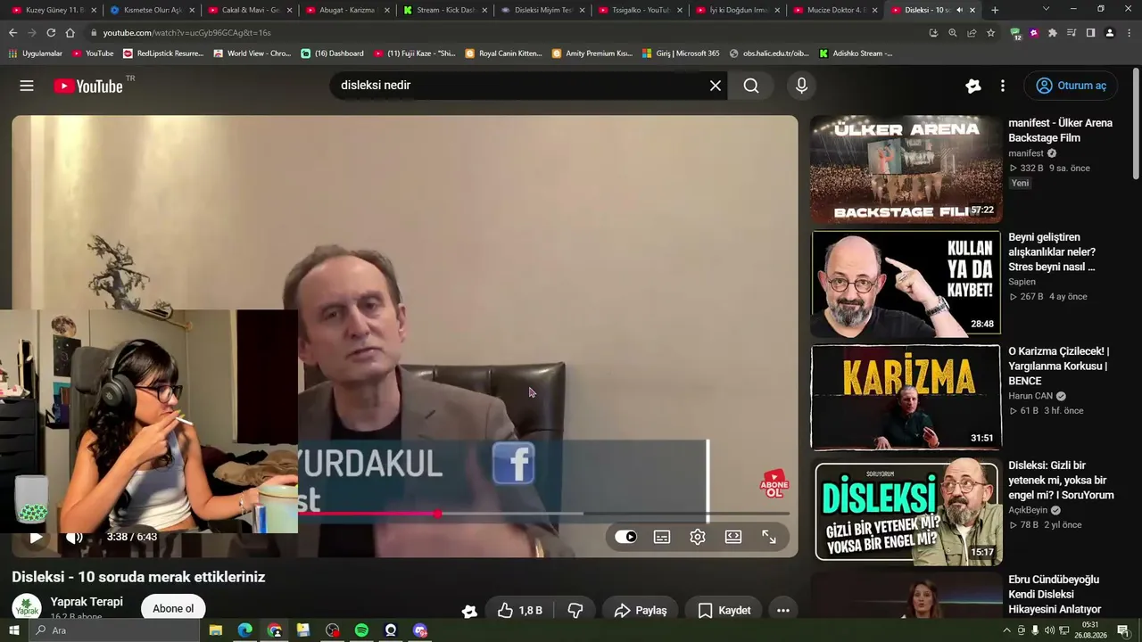Open a new browser tab
The image size is (1142, 642).
click(995, 10)
